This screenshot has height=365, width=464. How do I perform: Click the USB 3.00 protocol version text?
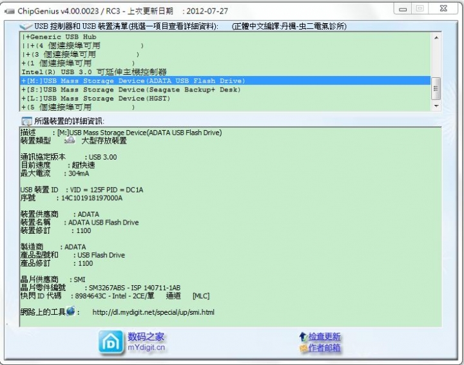pos(102,157)
